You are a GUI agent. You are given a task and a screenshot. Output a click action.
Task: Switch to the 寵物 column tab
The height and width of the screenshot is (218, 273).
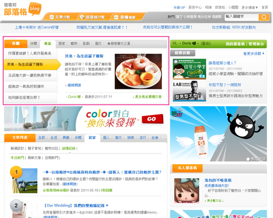pyautogui.click(x=74, y=44)
